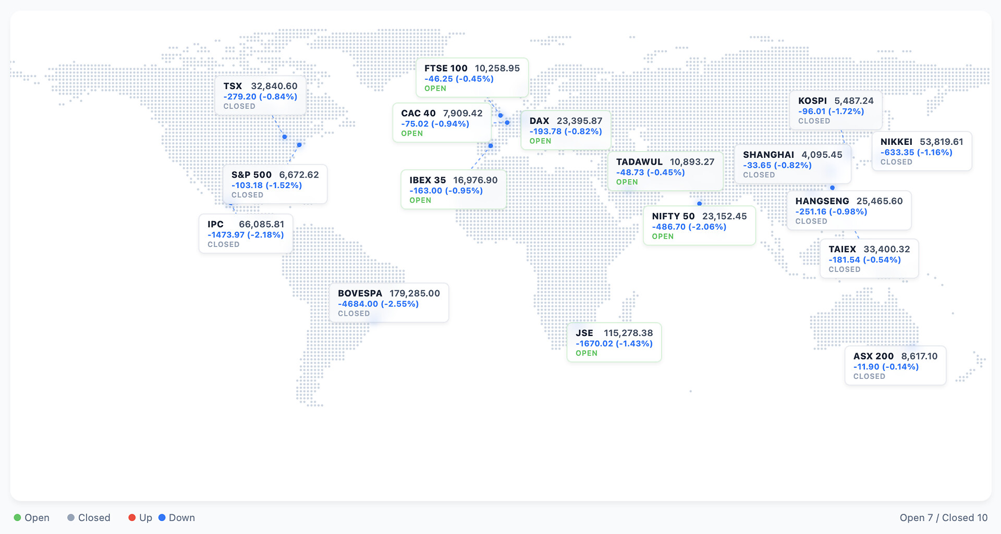Select the S&P 500 market card

coord(275,184)
